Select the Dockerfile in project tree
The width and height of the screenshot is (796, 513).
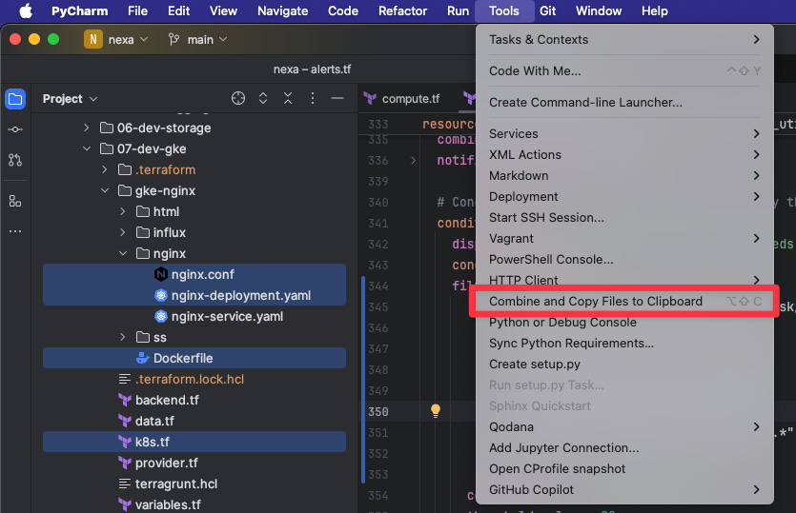click(x=194, y=359)
